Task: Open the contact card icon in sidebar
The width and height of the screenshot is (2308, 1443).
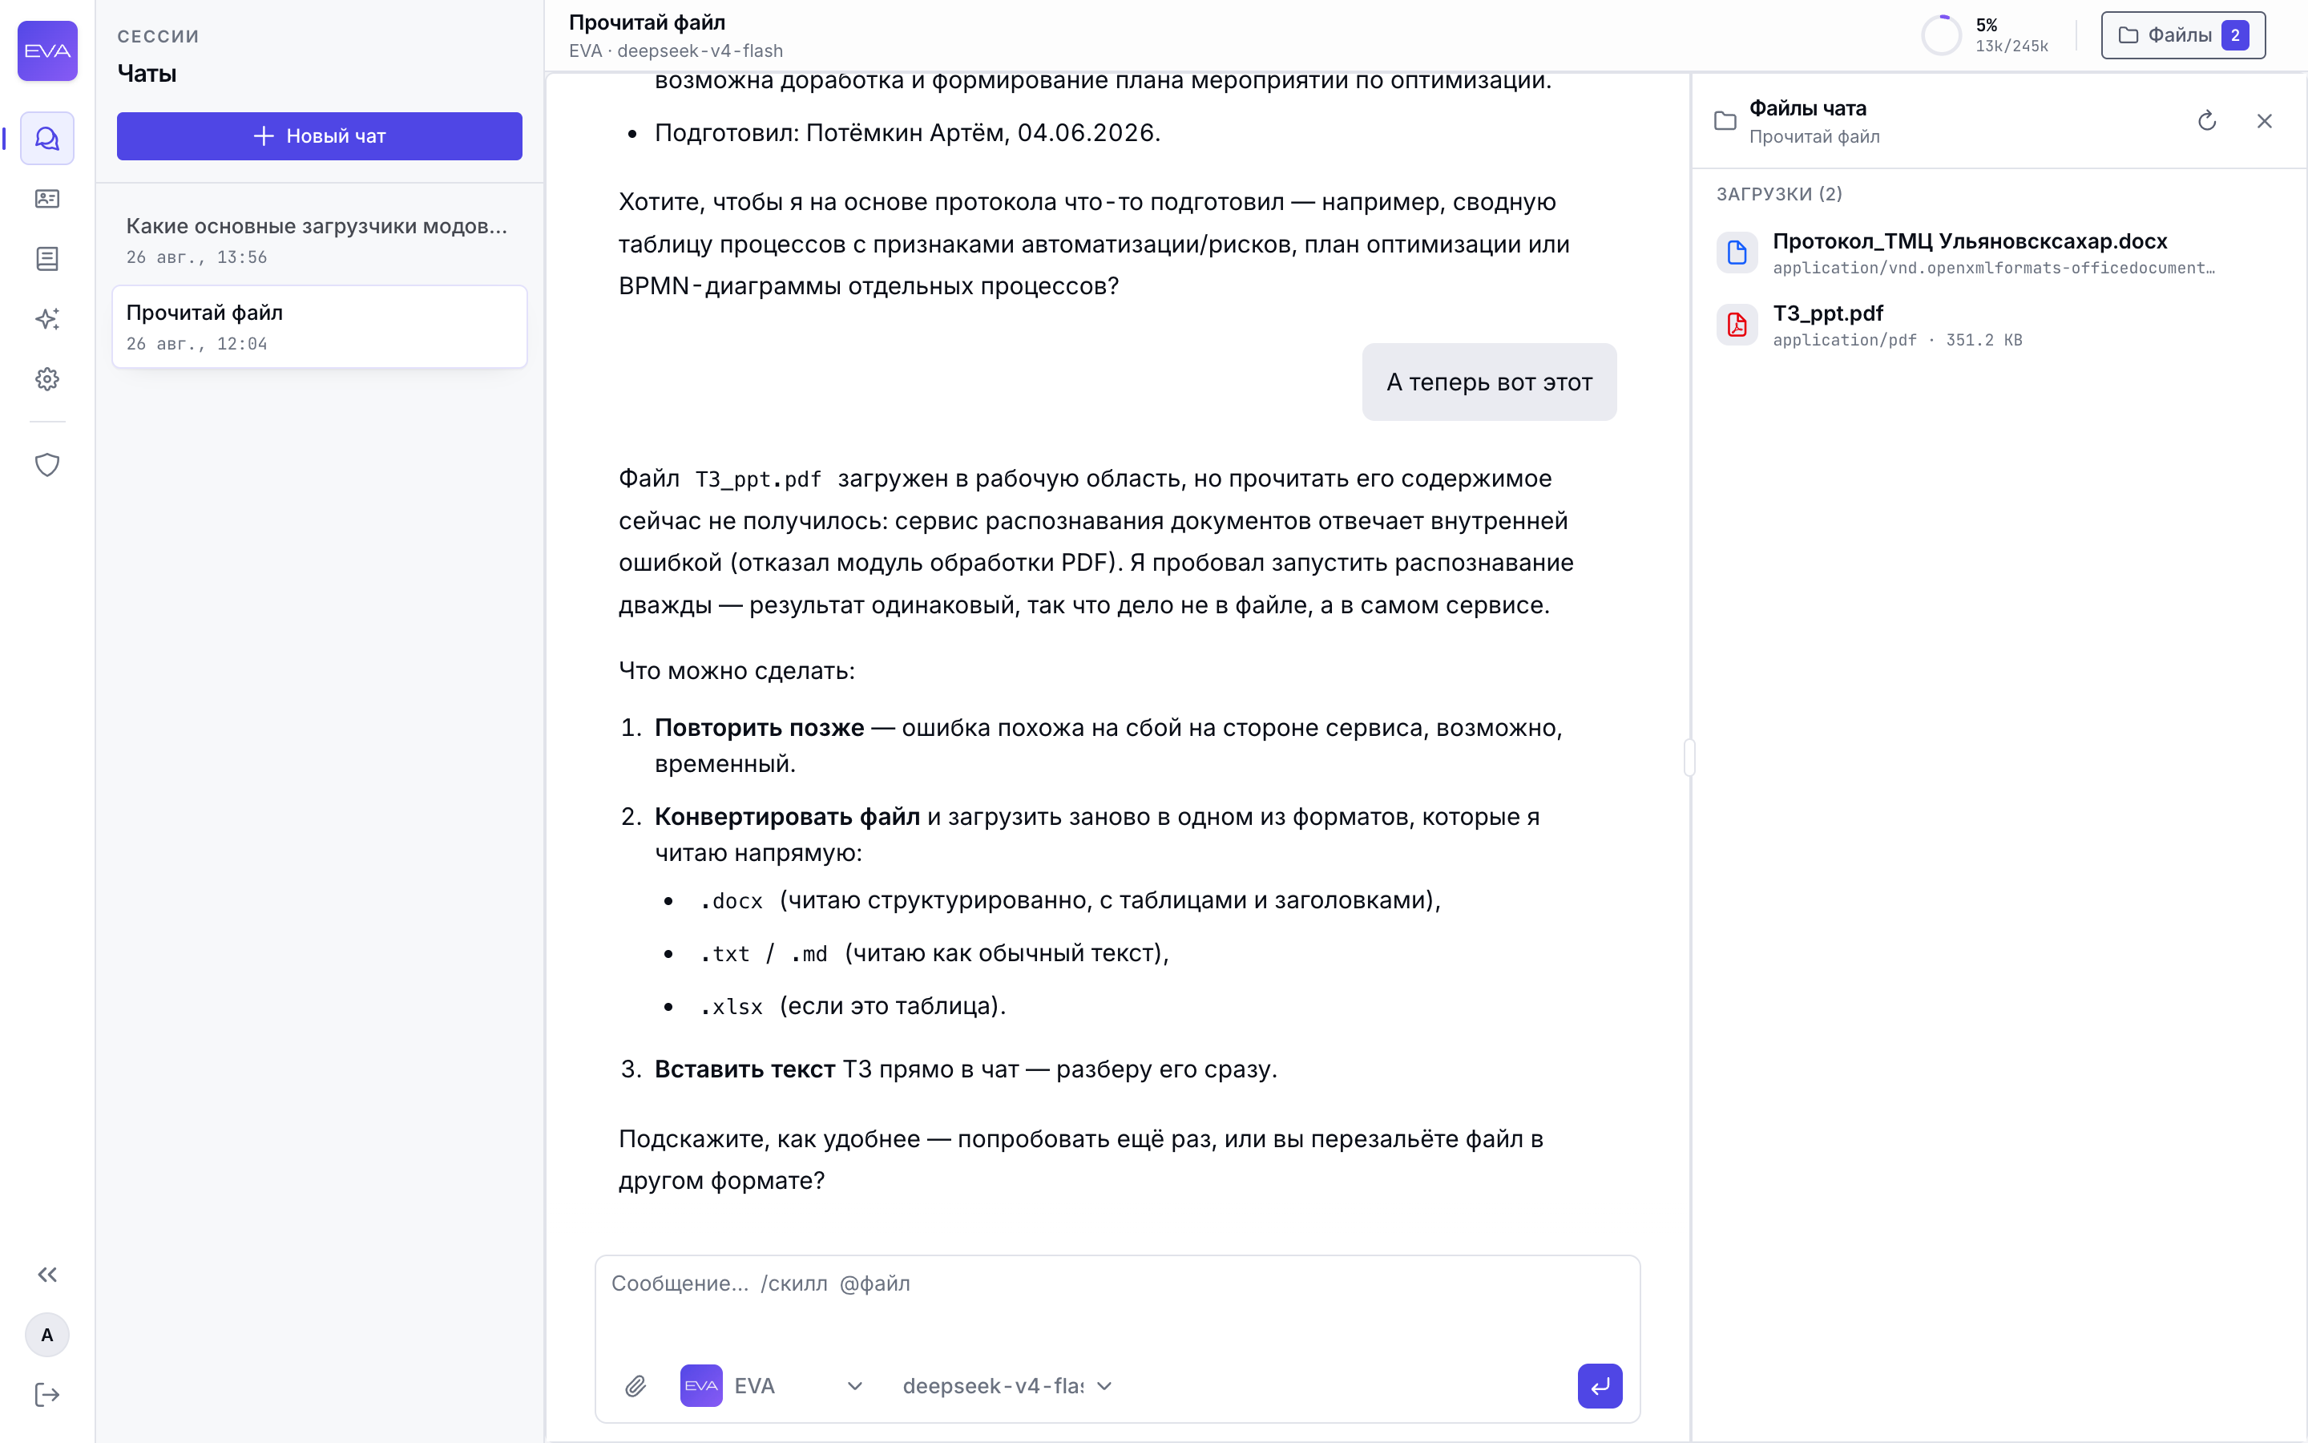Action: pos(46,199)
